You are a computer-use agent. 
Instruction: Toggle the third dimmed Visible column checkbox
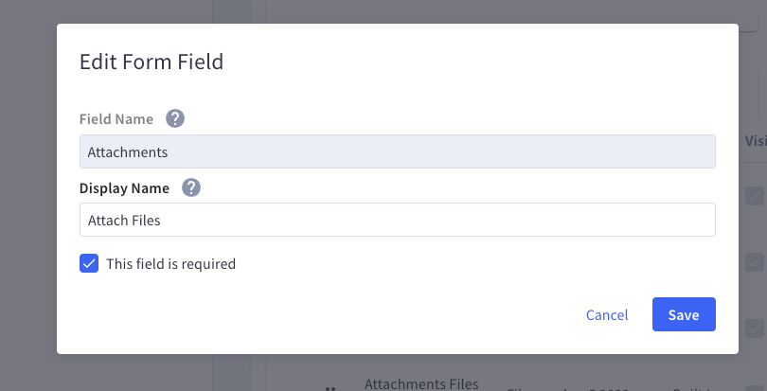tap(755, 329)
